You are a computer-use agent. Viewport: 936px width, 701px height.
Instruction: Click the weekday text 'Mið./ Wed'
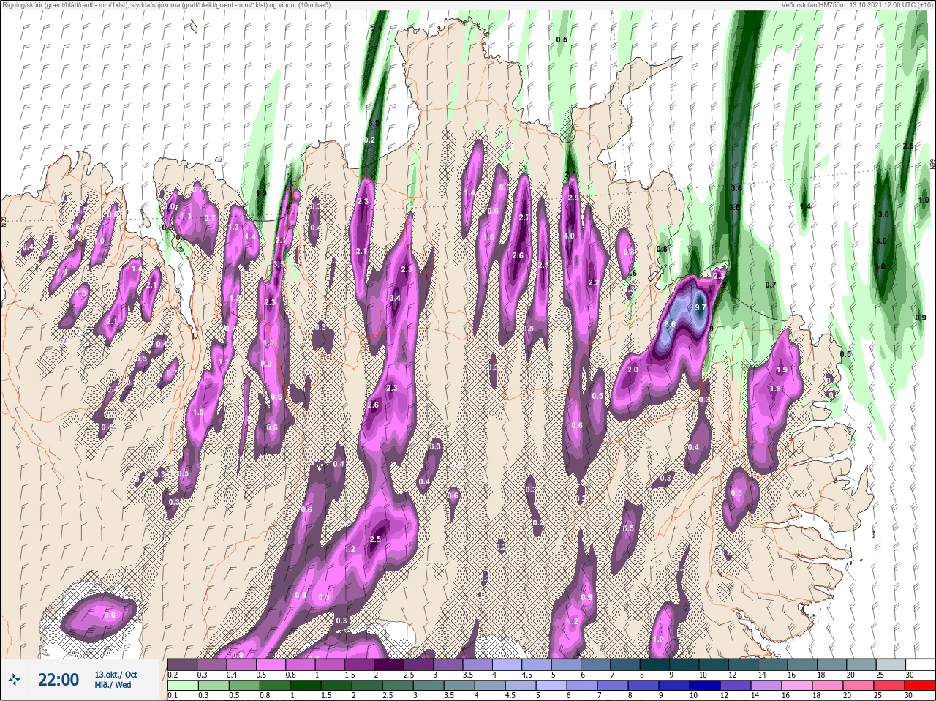point(113,685)
